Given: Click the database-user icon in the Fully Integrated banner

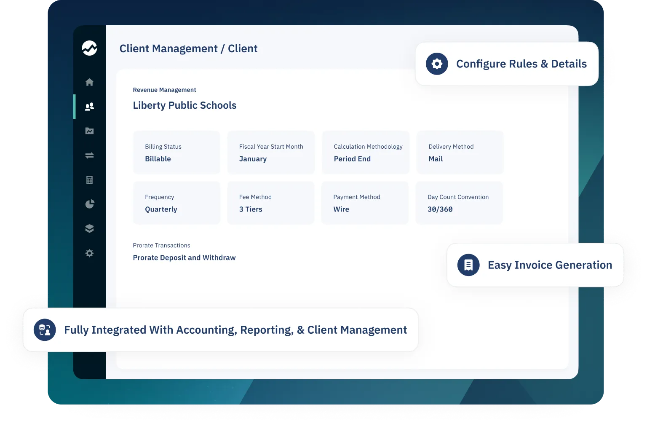Looking at the screenshot, I should pos(45,330).
